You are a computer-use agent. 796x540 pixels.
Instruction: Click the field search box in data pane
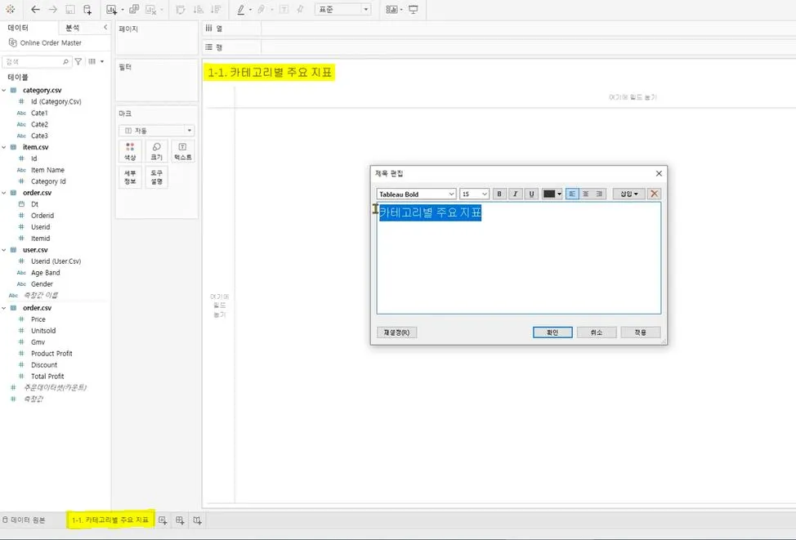tap(36, 61)
